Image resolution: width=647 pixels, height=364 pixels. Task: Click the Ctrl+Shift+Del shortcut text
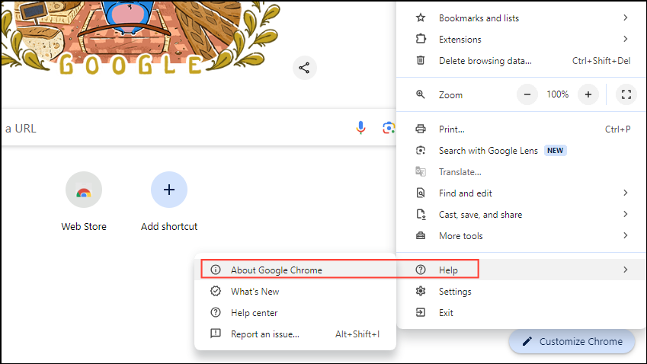(601, 61)
